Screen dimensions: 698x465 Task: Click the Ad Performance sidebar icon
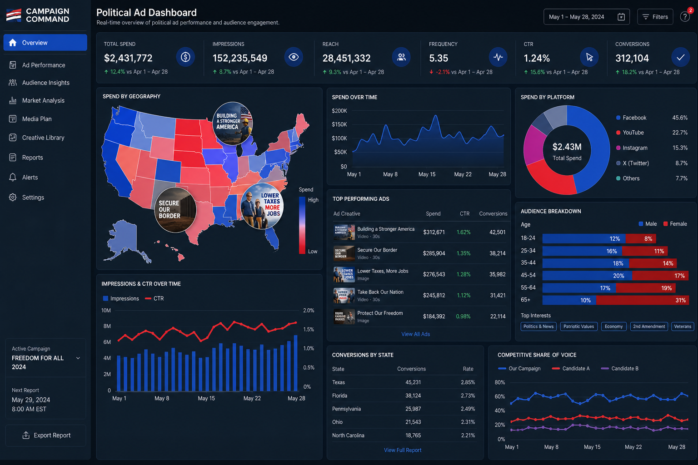[x=13, y=65]
